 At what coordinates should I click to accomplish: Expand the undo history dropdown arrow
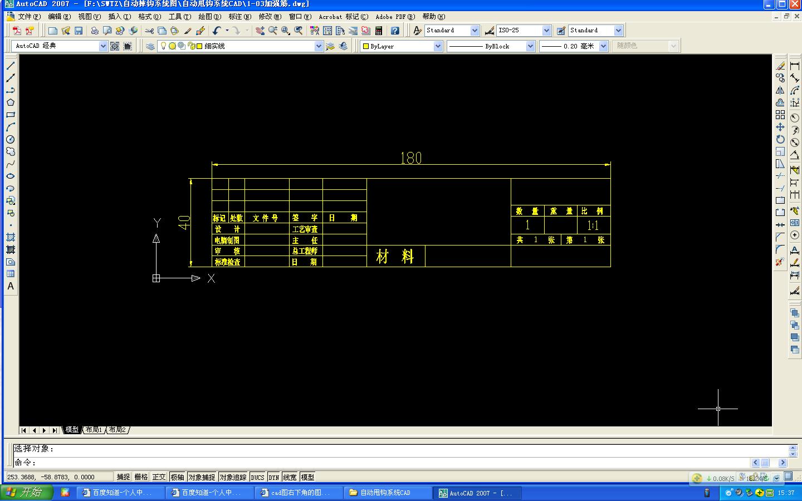[227, 31]
